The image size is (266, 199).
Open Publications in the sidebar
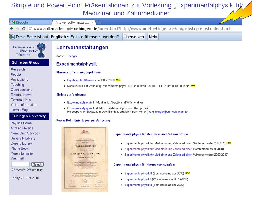coord(19,80)
